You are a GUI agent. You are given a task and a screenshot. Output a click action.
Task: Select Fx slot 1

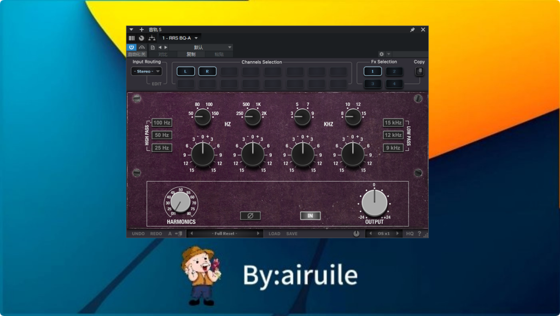(372, 71)
